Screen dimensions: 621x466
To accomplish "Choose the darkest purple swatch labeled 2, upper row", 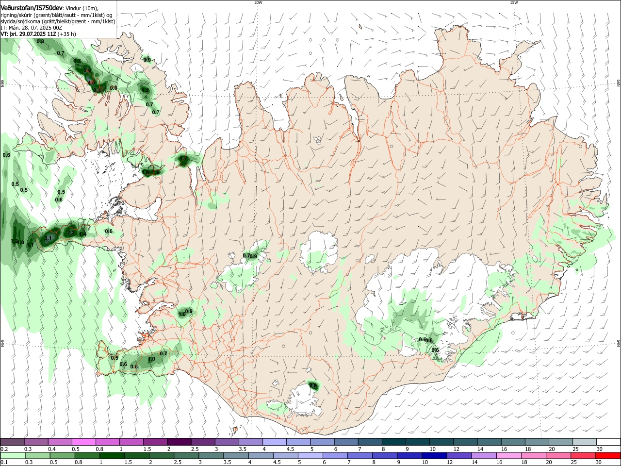I will tap(179, 442).
